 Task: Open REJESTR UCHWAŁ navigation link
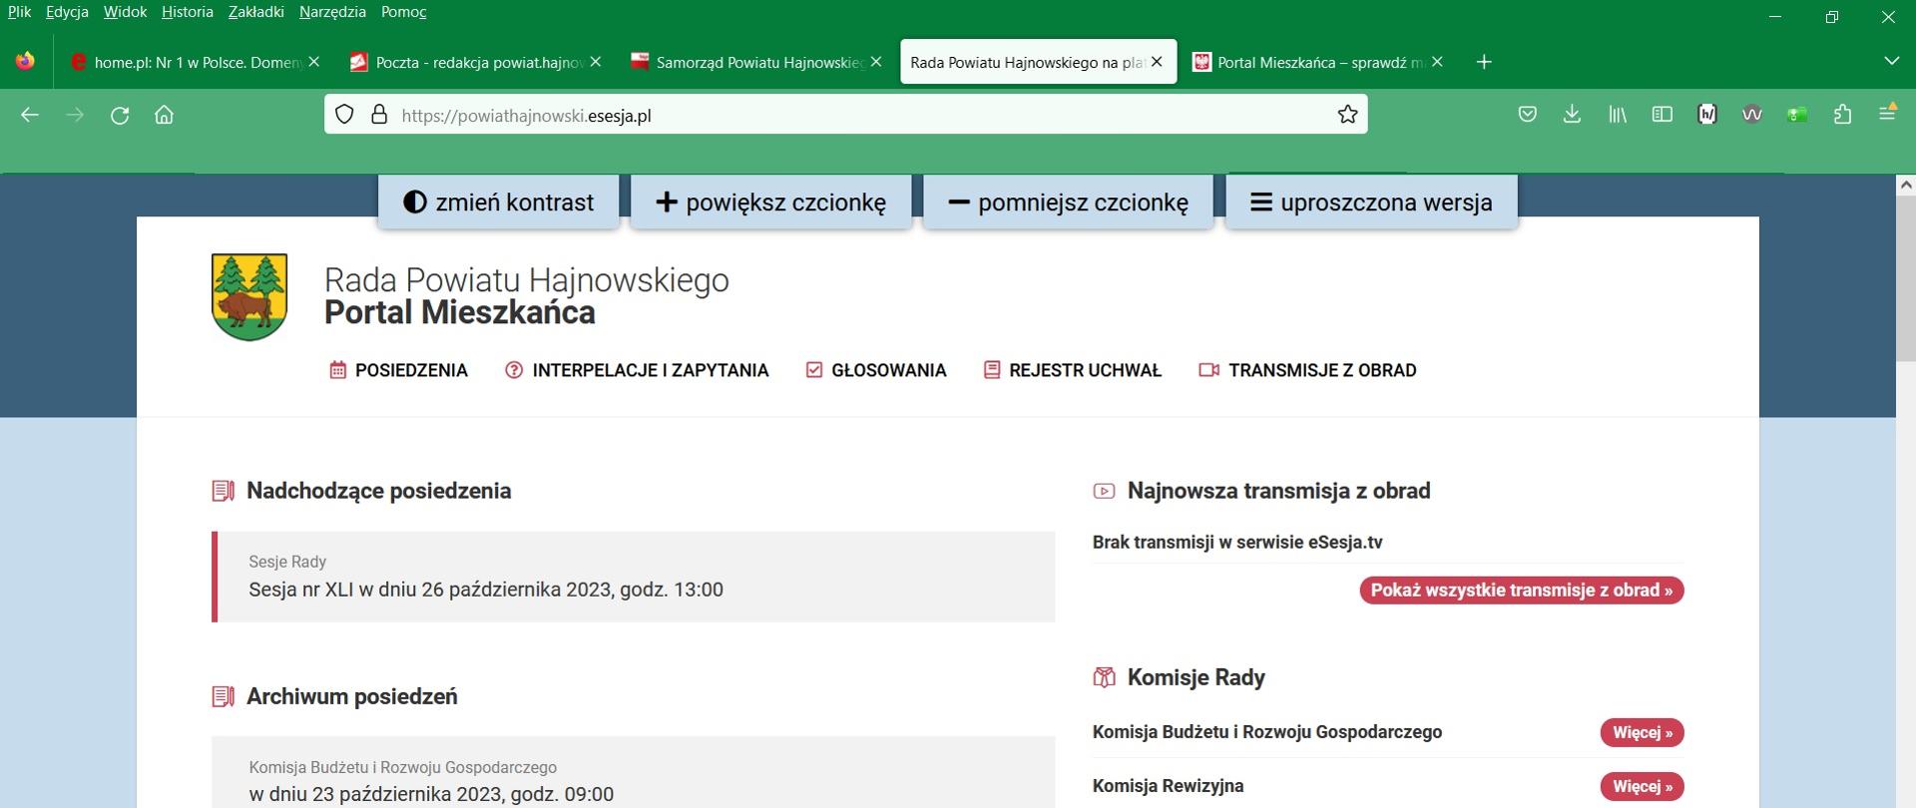pos(1073,370)
